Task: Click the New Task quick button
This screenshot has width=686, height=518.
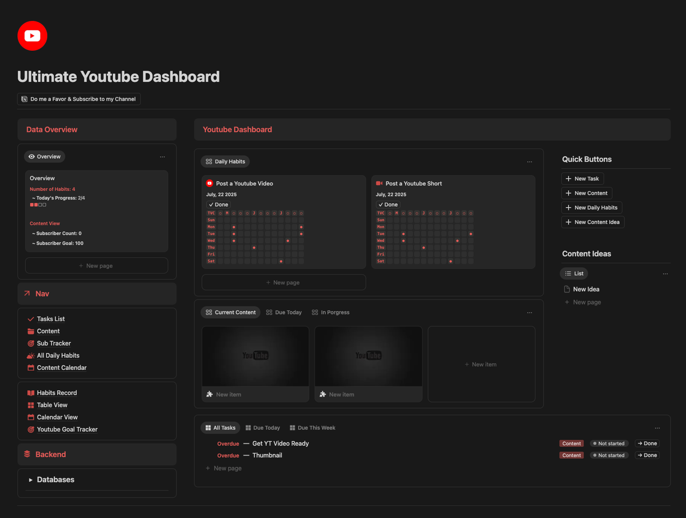Action: coord(582,179)
